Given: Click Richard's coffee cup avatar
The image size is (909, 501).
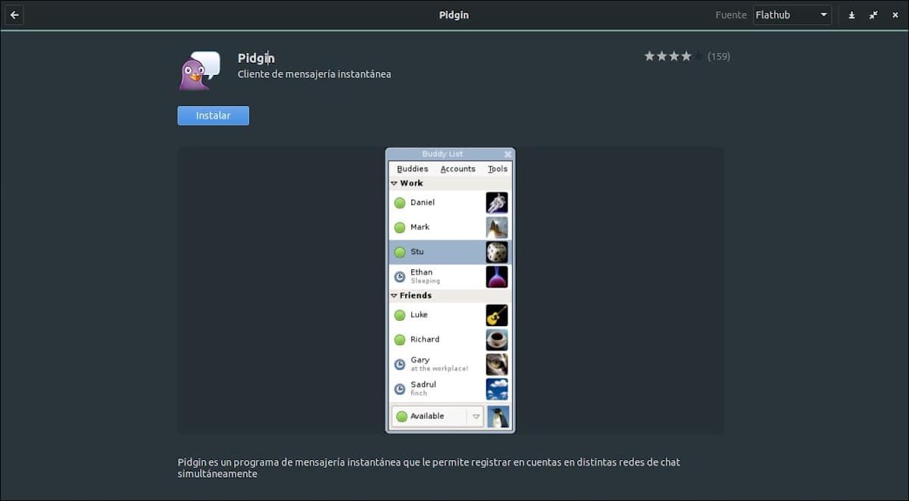Looking at the screenshot, I should pyautogui.click(x=497, y=340).
